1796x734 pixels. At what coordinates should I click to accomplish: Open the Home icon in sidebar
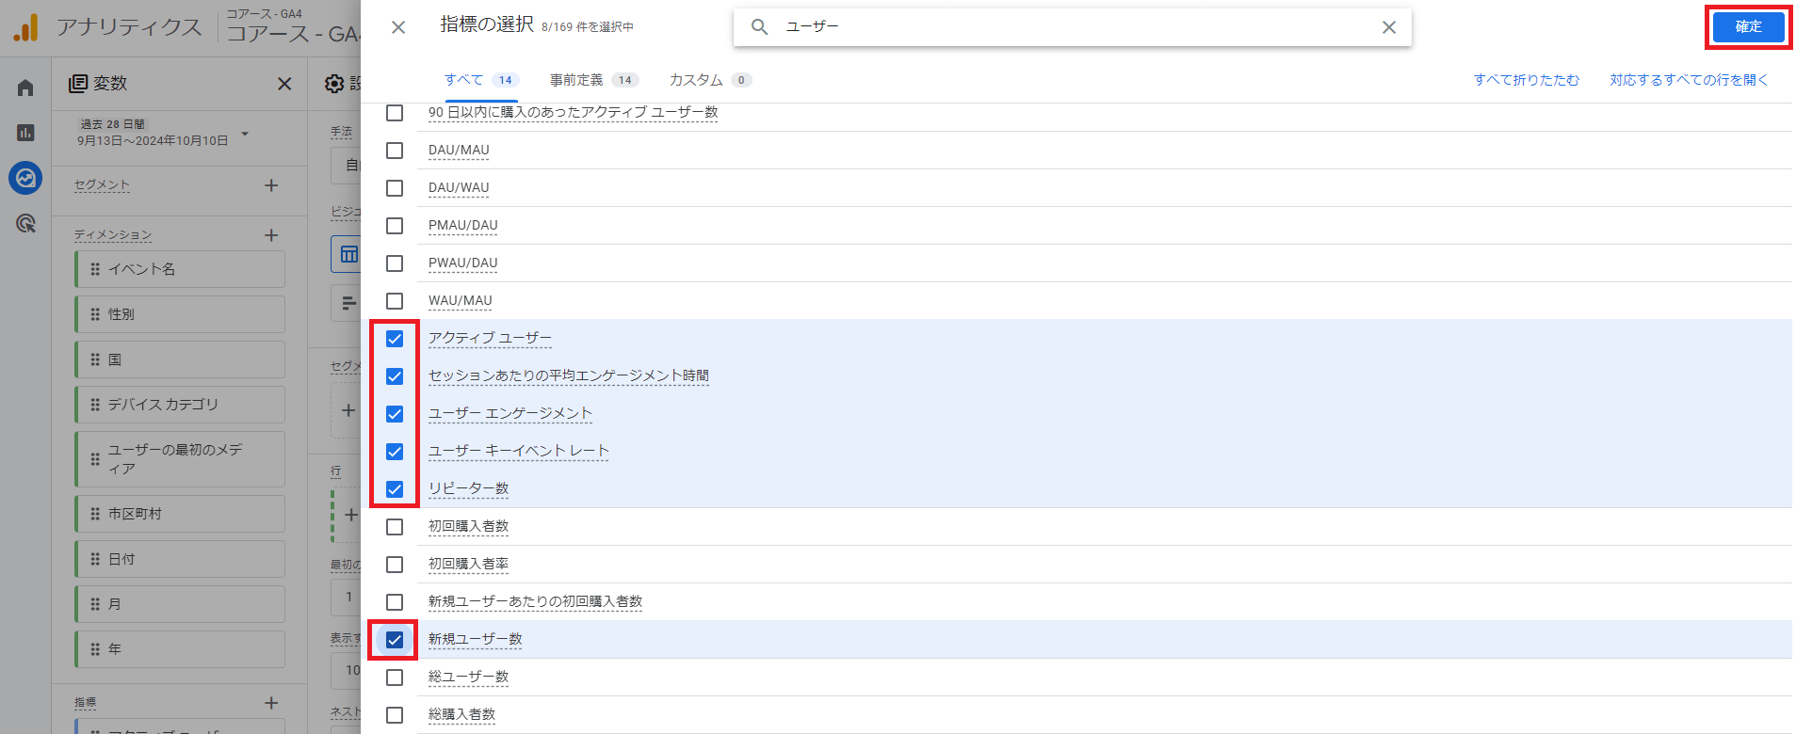[x=25, y=88]
